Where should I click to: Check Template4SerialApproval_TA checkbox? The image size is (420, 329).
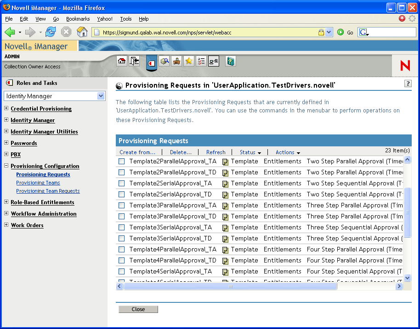(x=122, y=271)
